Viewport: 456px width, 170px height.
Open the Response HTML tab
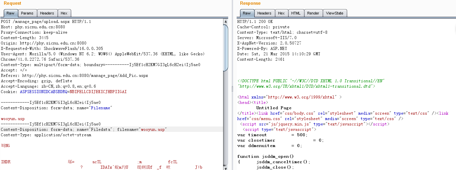(296, 13)
